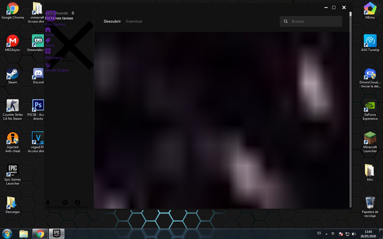383x239 pixels.
Task: Go to Inicio home icon in launcher
Action: [48, 30]
